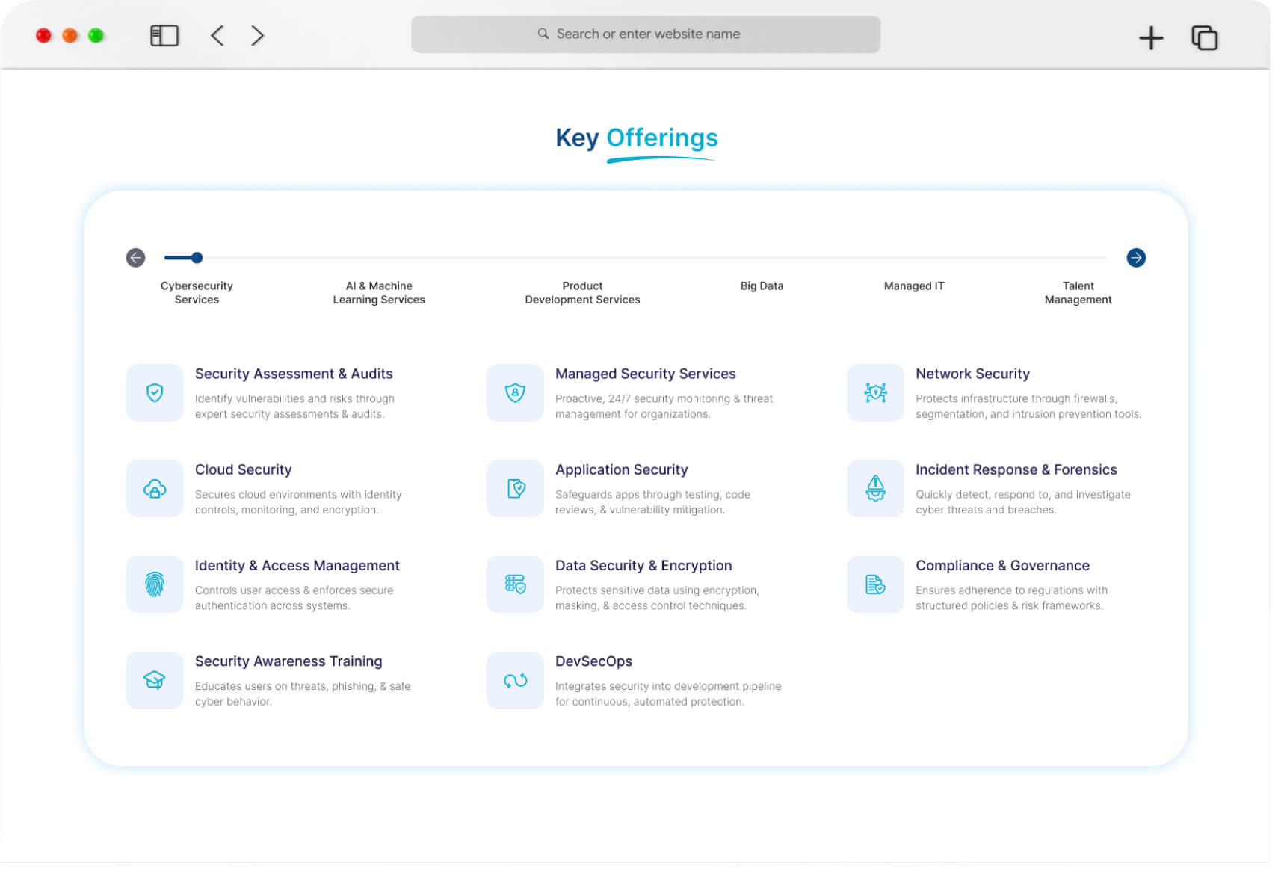Go back using the left arrow button
The image size is (1284, 870).
(135, 257)
